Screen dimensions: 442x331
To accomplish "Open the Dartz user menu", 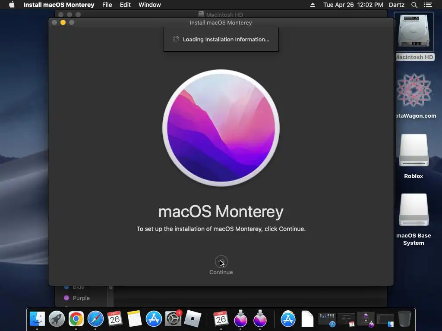I will tap(396, 5).
